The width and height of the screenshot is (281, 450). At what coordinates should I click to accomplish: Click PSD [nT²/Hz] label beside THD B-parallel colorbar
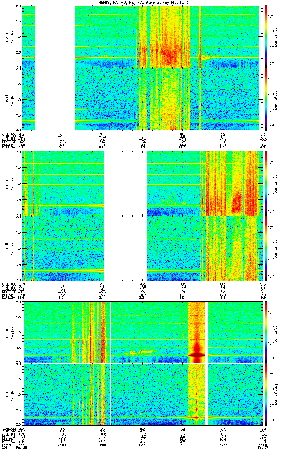(277, 248)
